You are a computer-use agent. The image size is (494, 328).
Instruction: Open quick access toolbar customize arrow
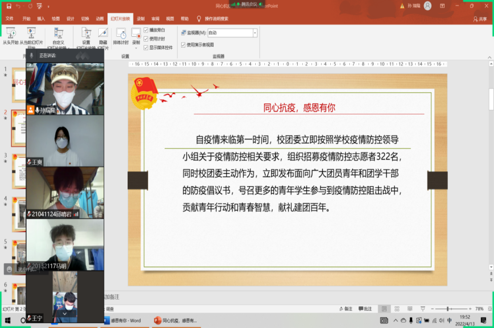[x=49, y=6]
